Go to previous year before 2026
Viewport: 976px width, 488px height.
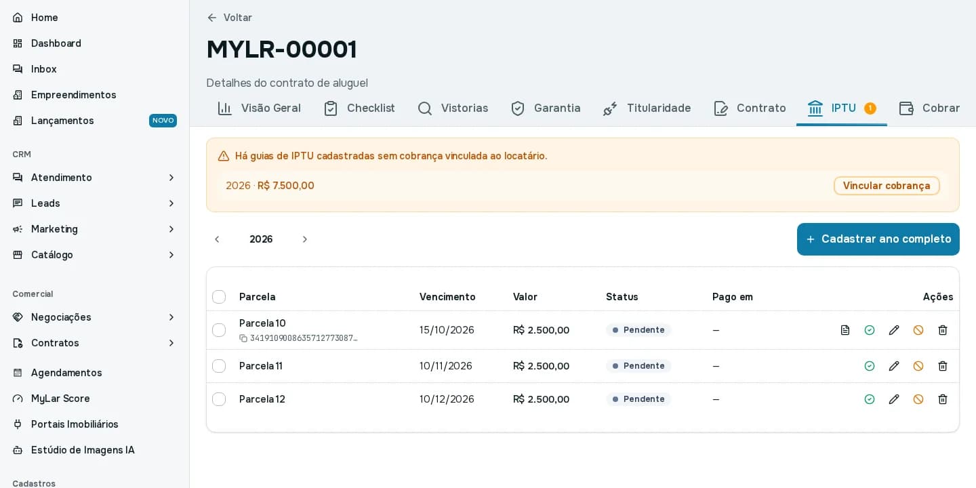217,239
